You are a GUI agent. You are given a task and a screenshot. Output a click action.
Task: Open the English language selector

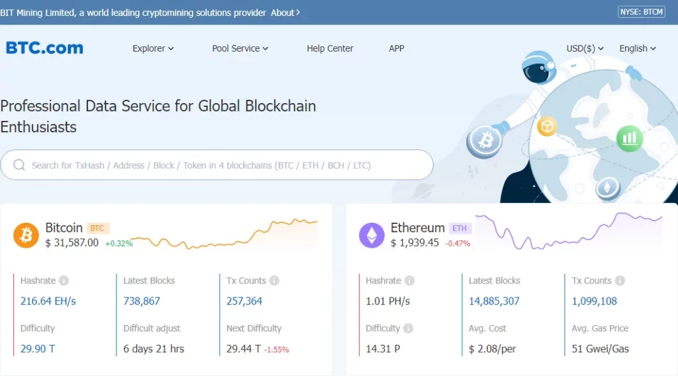click(x=638, y=48)
